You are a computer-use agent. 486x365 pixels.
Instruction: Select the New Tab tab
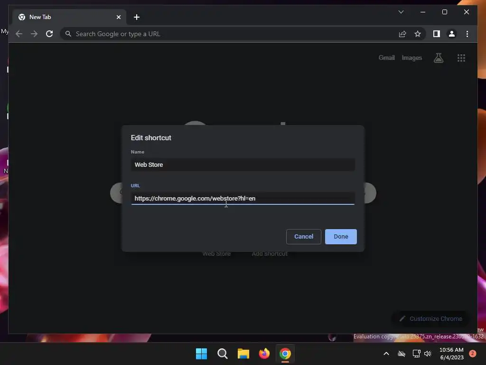coord(69,17)
